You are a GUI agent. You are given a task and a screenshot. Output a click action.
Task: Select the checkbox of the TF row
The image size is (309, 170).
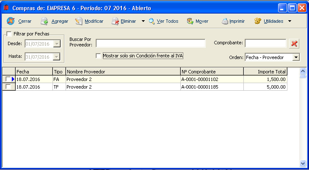8,86
